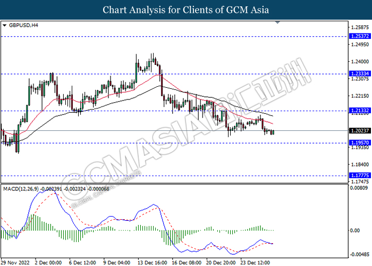
Task: Select the 1.25372 price level label
Action: [x=360, y=36]
